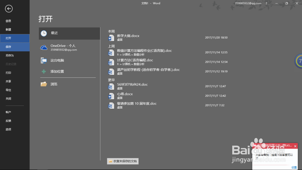This screenshot has width=302, height=170.
Task: Click the date 2017/11/7 7:32
Action: (x=214, y=105)
